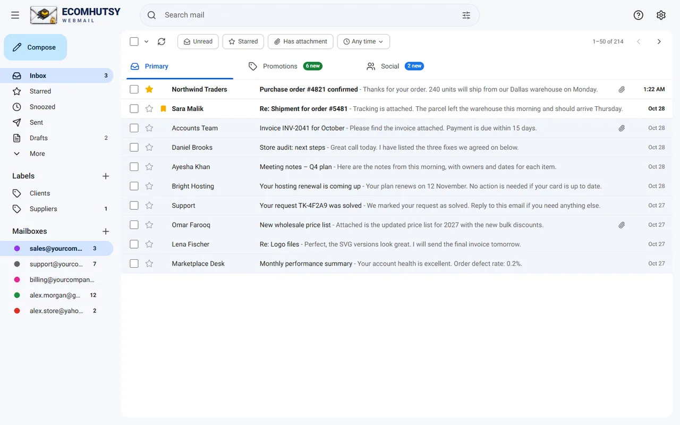The image size is (680, 425).
Task: Switch to the Promotions tab
Action: click(285, 66)
